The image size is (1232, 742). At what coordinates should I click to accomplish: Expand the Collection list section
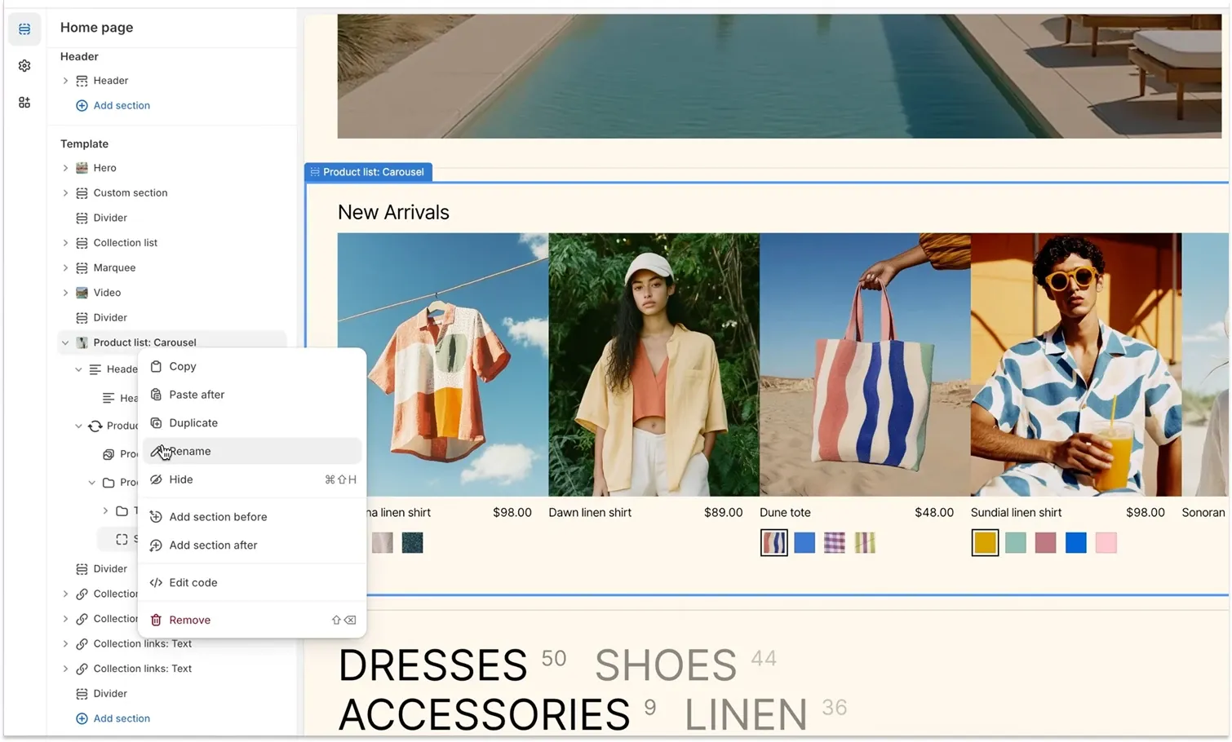(x=65, y=242)
